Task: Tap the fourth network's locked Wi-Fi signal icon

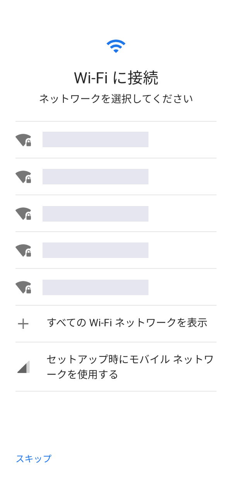Action: 23,250
